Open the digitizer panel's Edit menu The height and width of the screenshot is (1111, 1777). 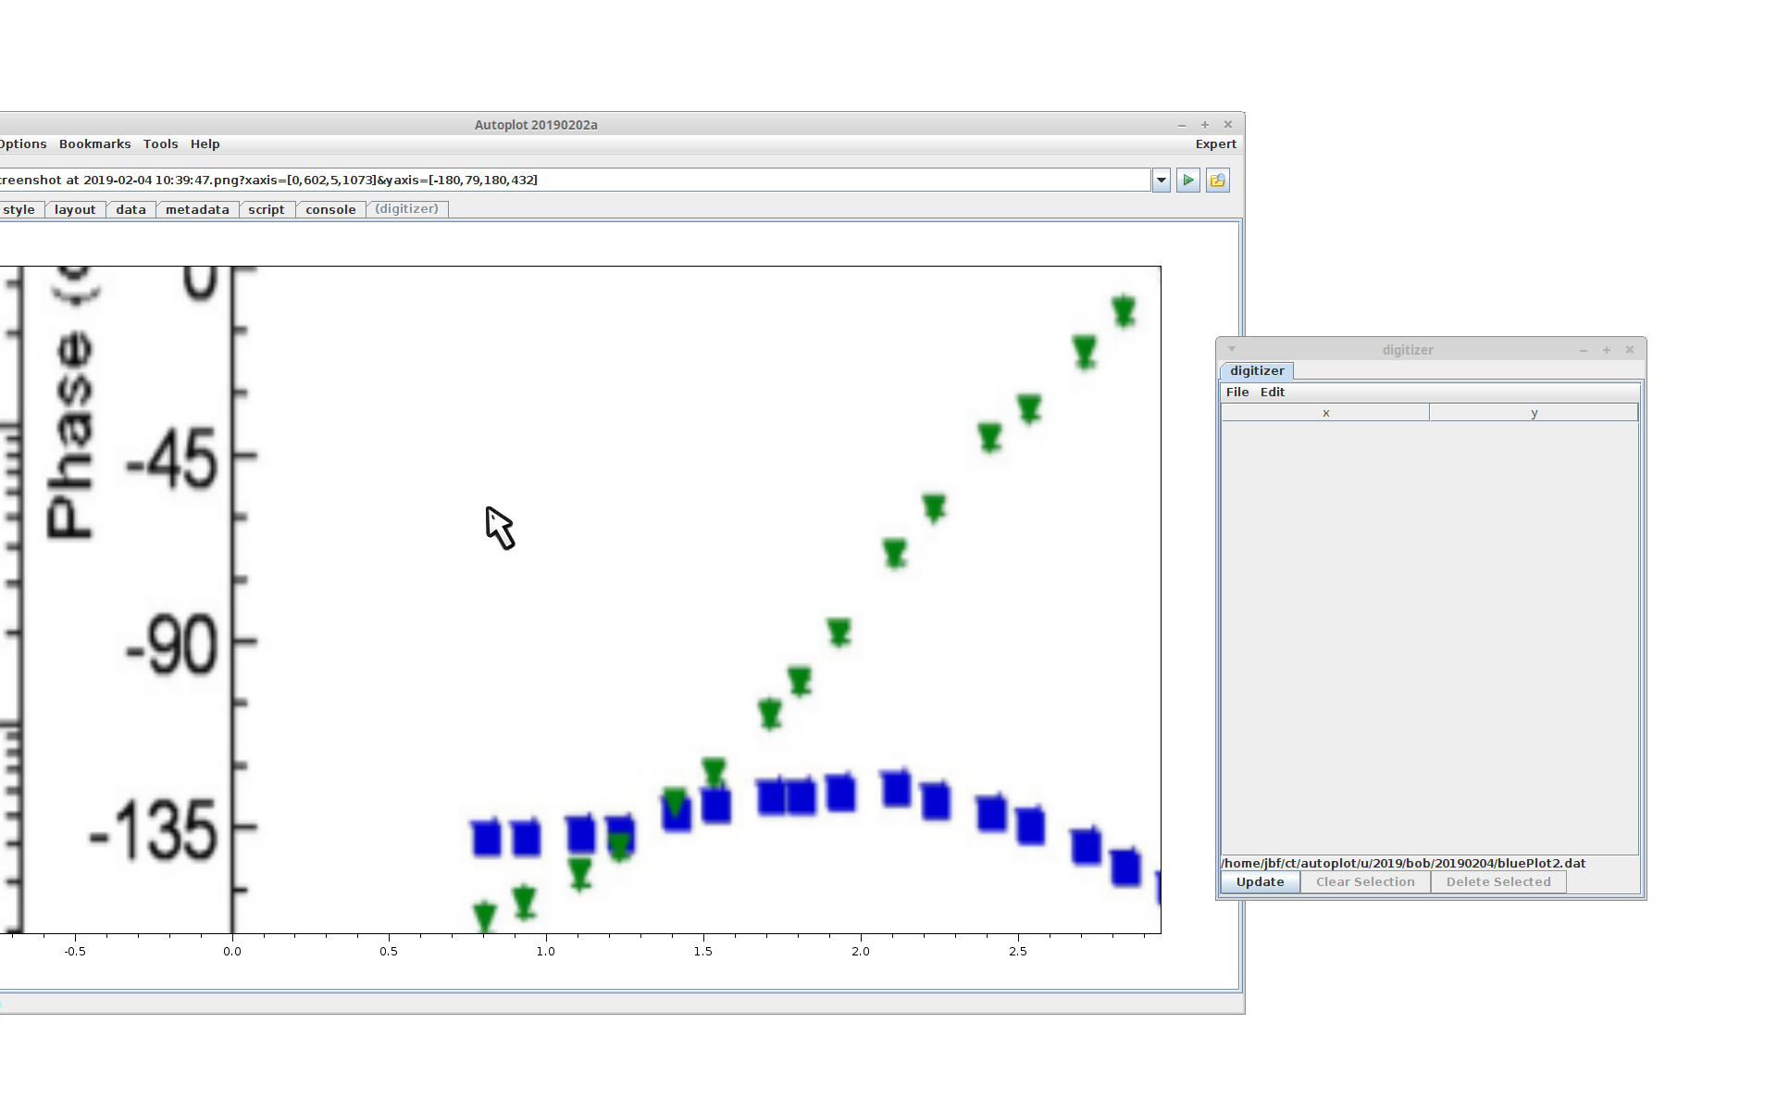pyautogui.click(x=1273, y=393)
